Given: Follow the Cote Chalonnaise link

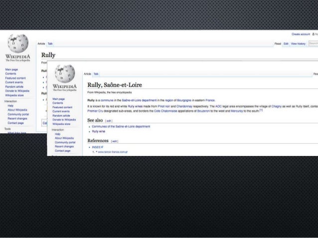Looking at the screenshot, I should [x=165, y=111].
